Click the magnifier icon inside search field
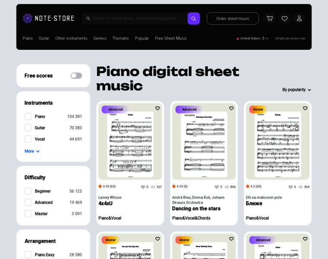This screenshot has width=328, height=259. 88,19
